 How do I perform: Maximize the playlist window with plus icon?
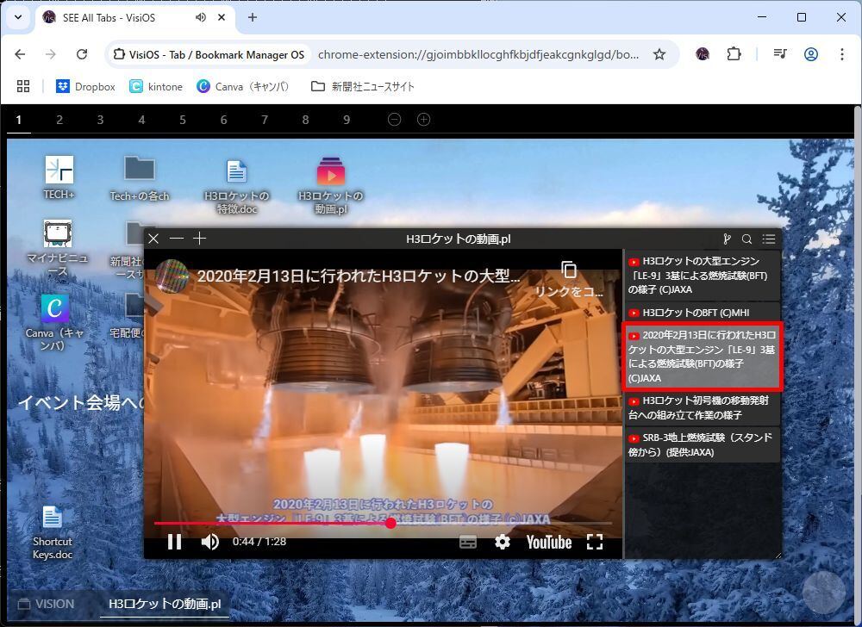point(200,239)
